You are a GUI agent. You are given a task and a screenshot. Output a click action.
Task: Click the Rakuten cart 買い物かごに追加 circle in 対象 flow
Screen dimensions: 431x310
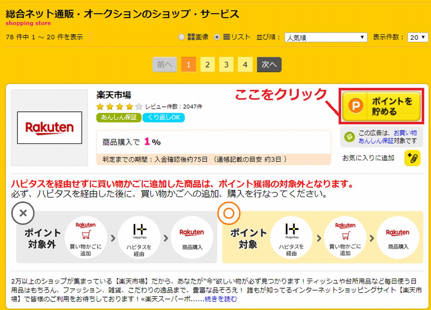point(345,237)
